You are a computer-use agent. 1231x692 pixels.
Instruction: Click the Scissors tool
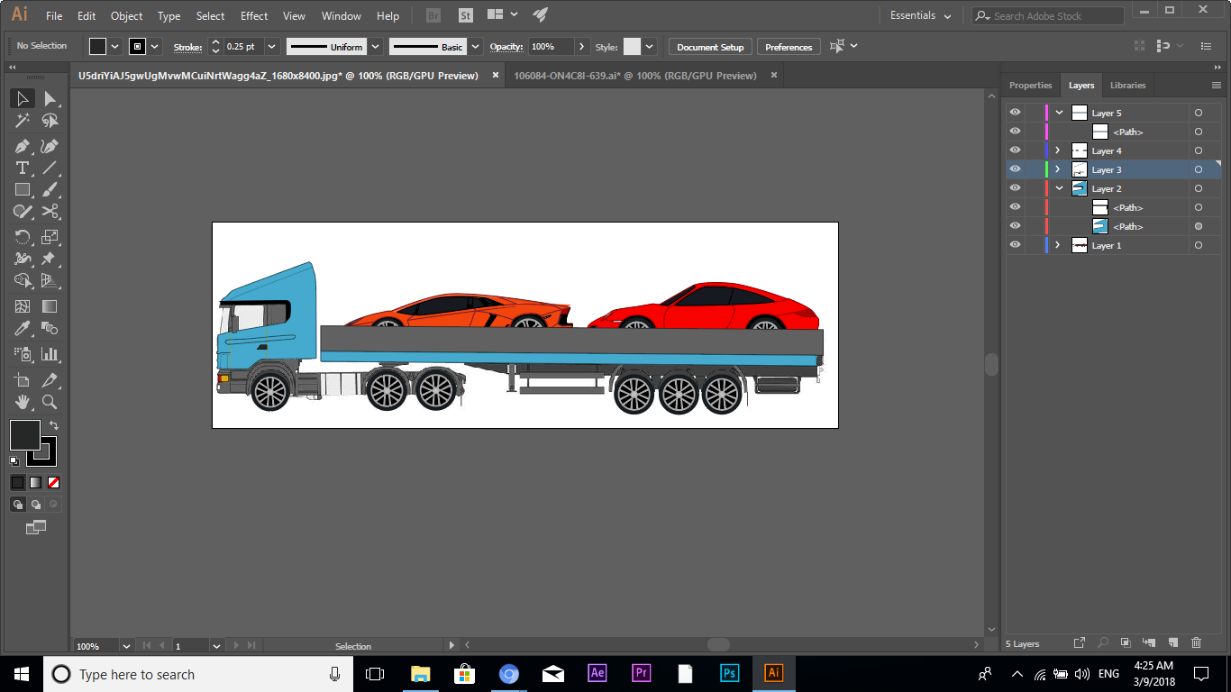(50, 212)
